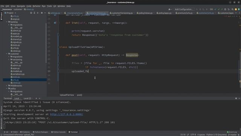
Task: Click the master git branch widget
Action: (233, 135)
